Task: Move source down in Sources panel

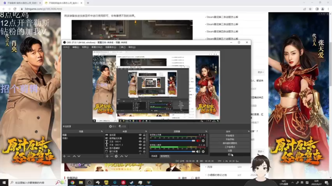Action: point(126,156)
